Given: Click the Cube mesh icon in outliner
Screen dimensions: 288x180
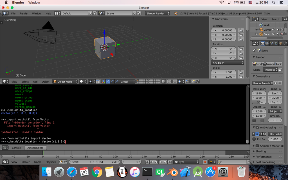Looking at the screenshot, I should pos(261,34).
